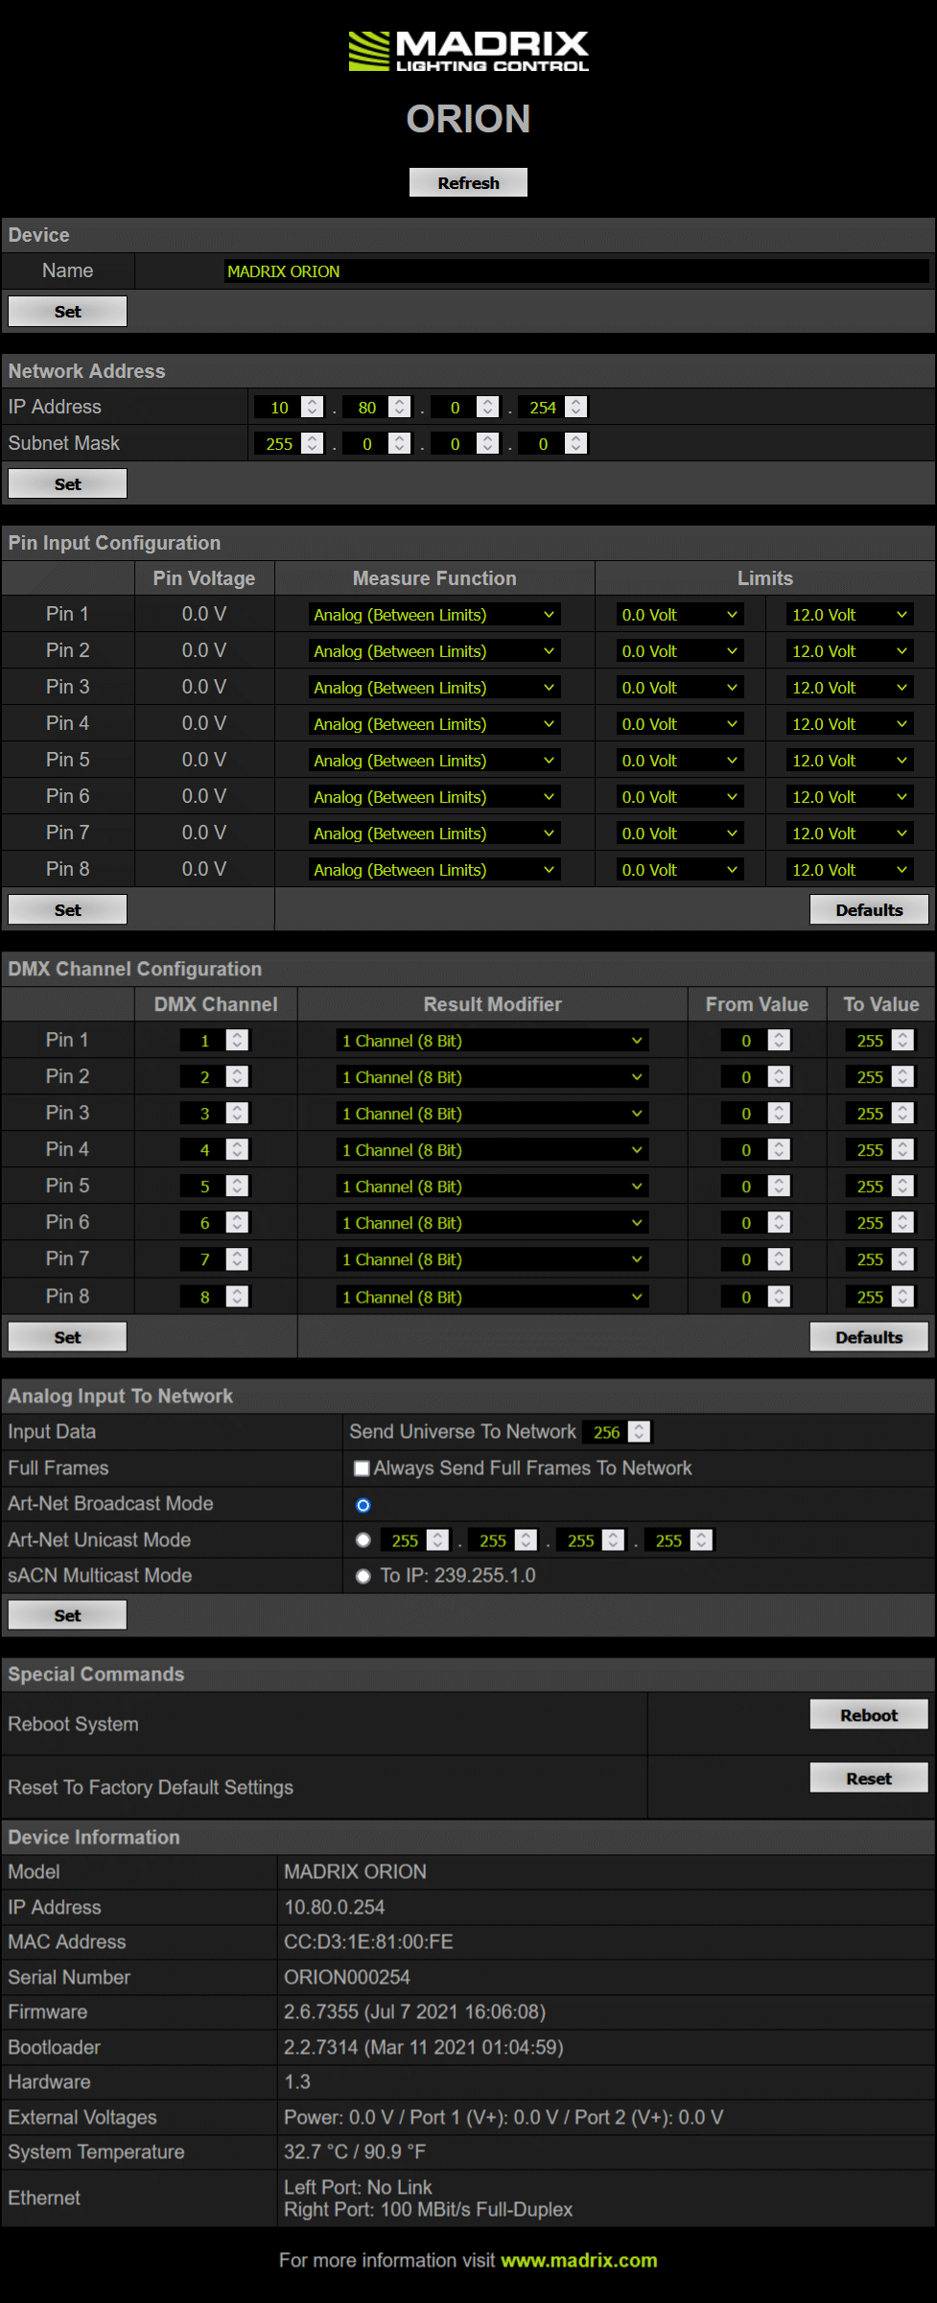Click first Unicast IP octet stepper
937x2303 pixels.
[x=437, y=1540]
